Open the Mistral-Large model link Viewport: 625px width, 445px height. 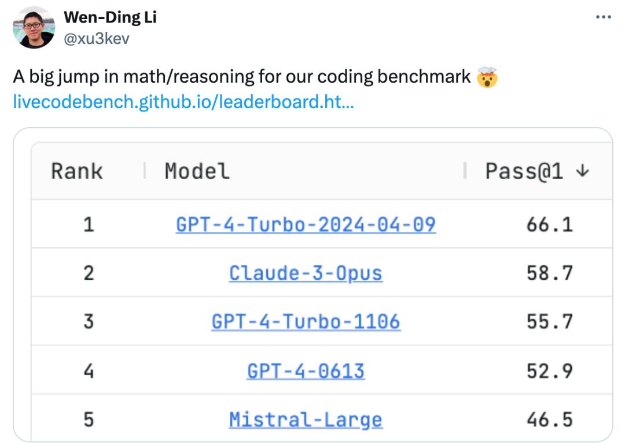click(x=306, y=420)
